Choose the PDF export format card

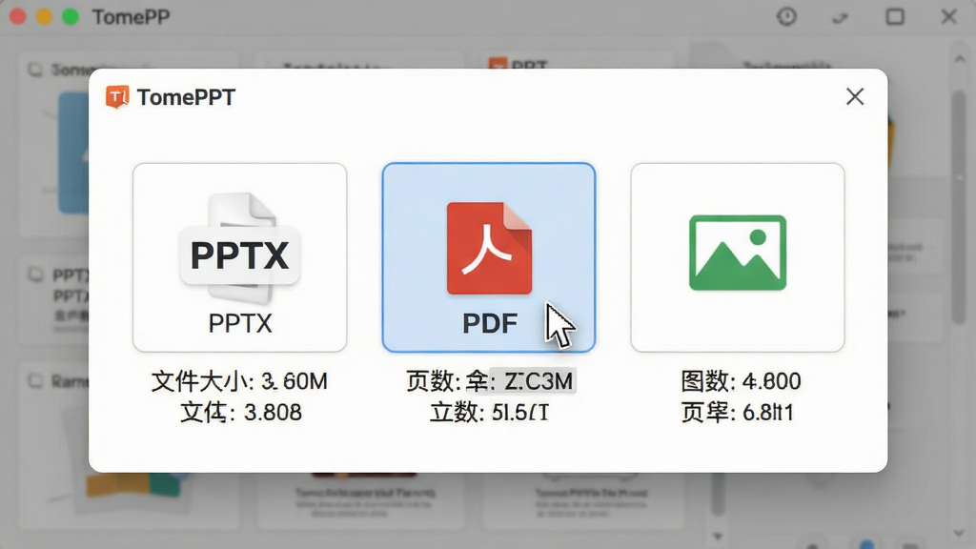(489, 257)
